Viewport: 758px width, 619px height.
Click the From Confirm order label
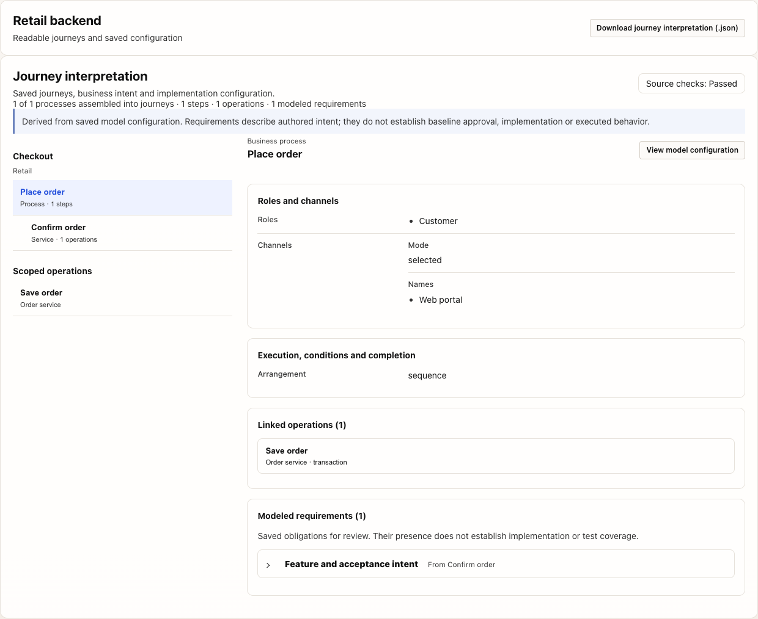(x=462, y=565)
